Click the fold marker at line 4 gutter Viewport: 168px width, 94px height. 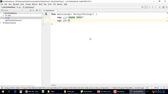[50, 24]
